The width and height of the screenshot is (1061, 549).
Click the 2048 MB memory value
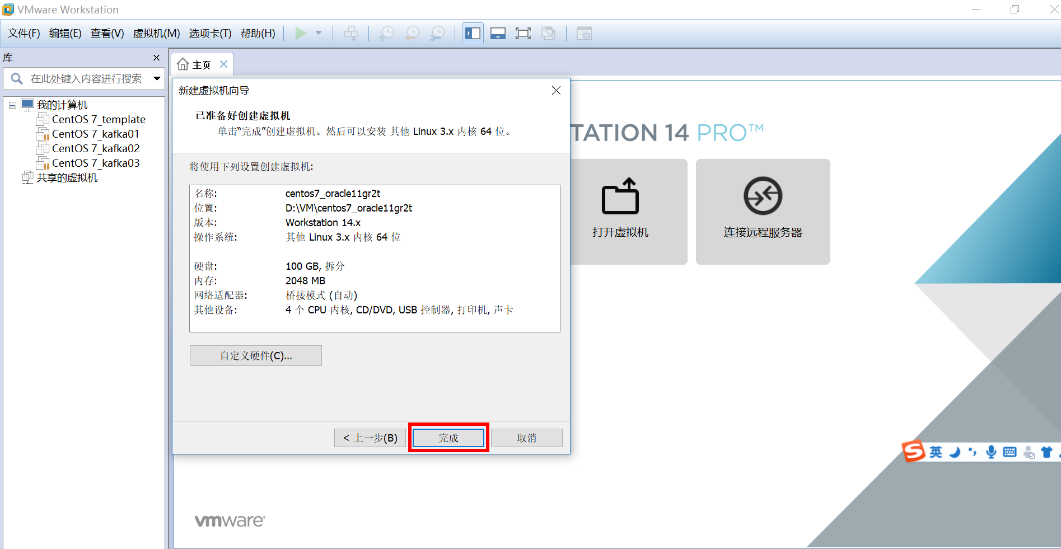click(305, 281)
